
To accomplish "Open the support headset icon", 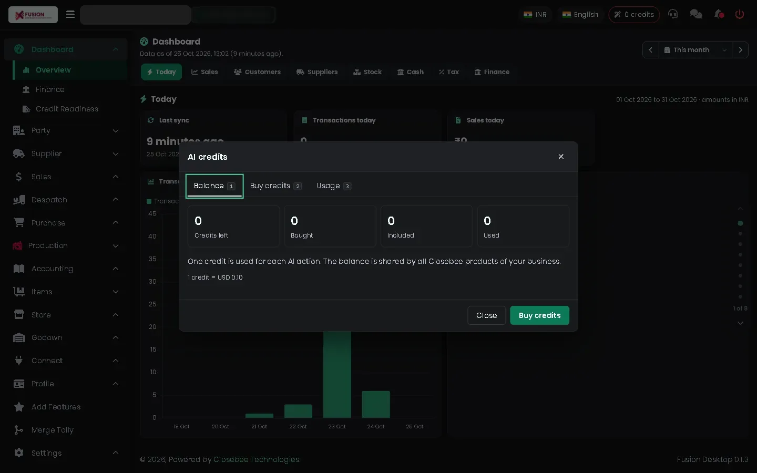I will click(x=673, y=14).
